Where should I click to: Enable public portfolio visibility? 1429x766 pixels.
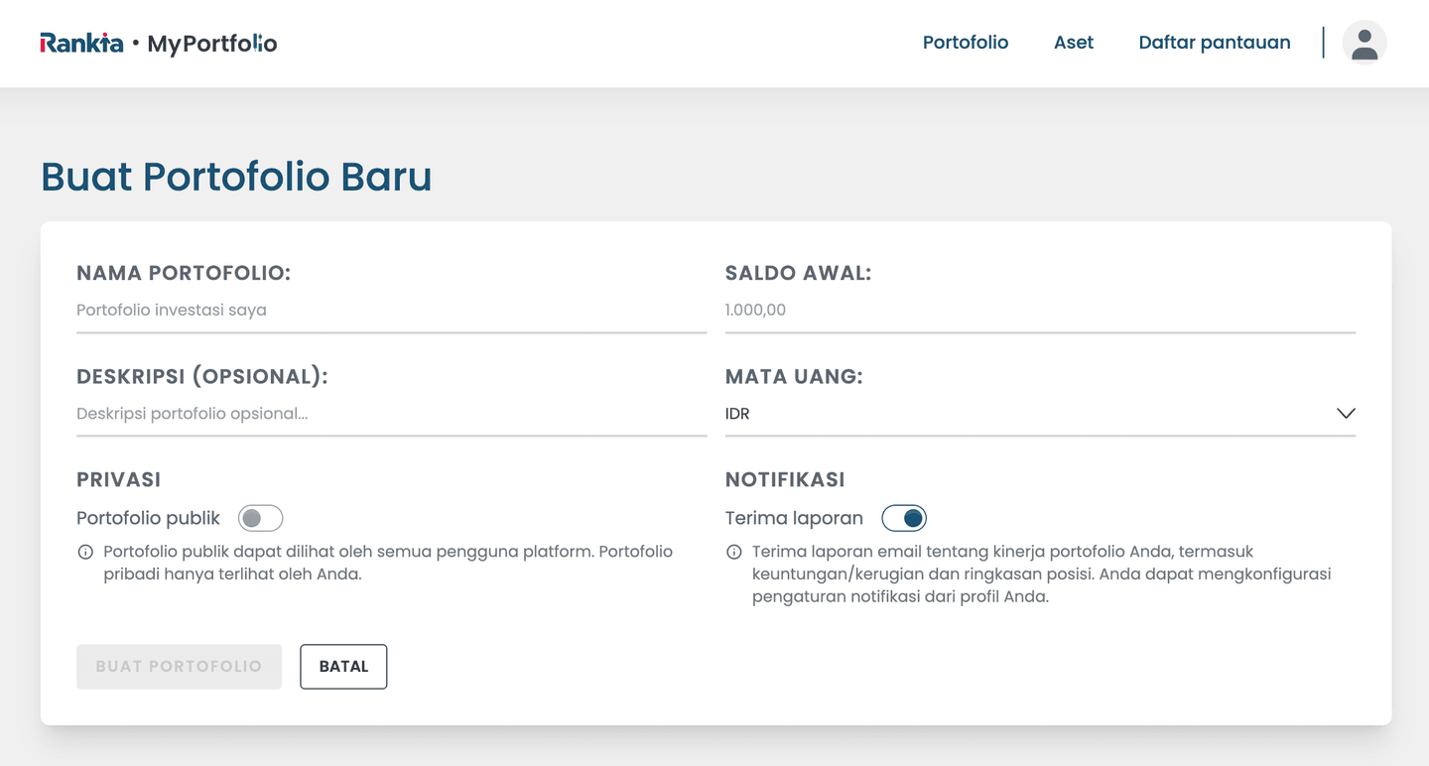(260, 517)
